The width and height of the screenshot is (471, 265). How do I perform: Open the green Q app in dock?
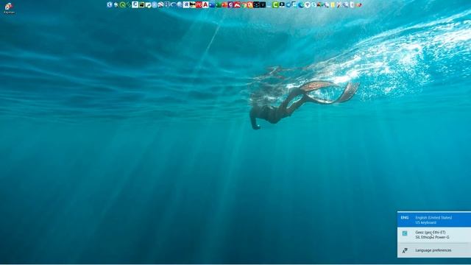click(122, 4)
